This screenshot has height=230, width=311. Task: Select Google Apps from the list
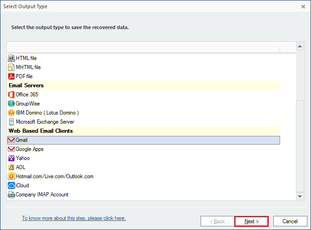30,149
